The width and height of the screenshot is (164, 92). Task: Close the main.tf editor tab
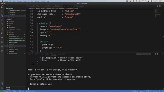(x=72, y=6)
